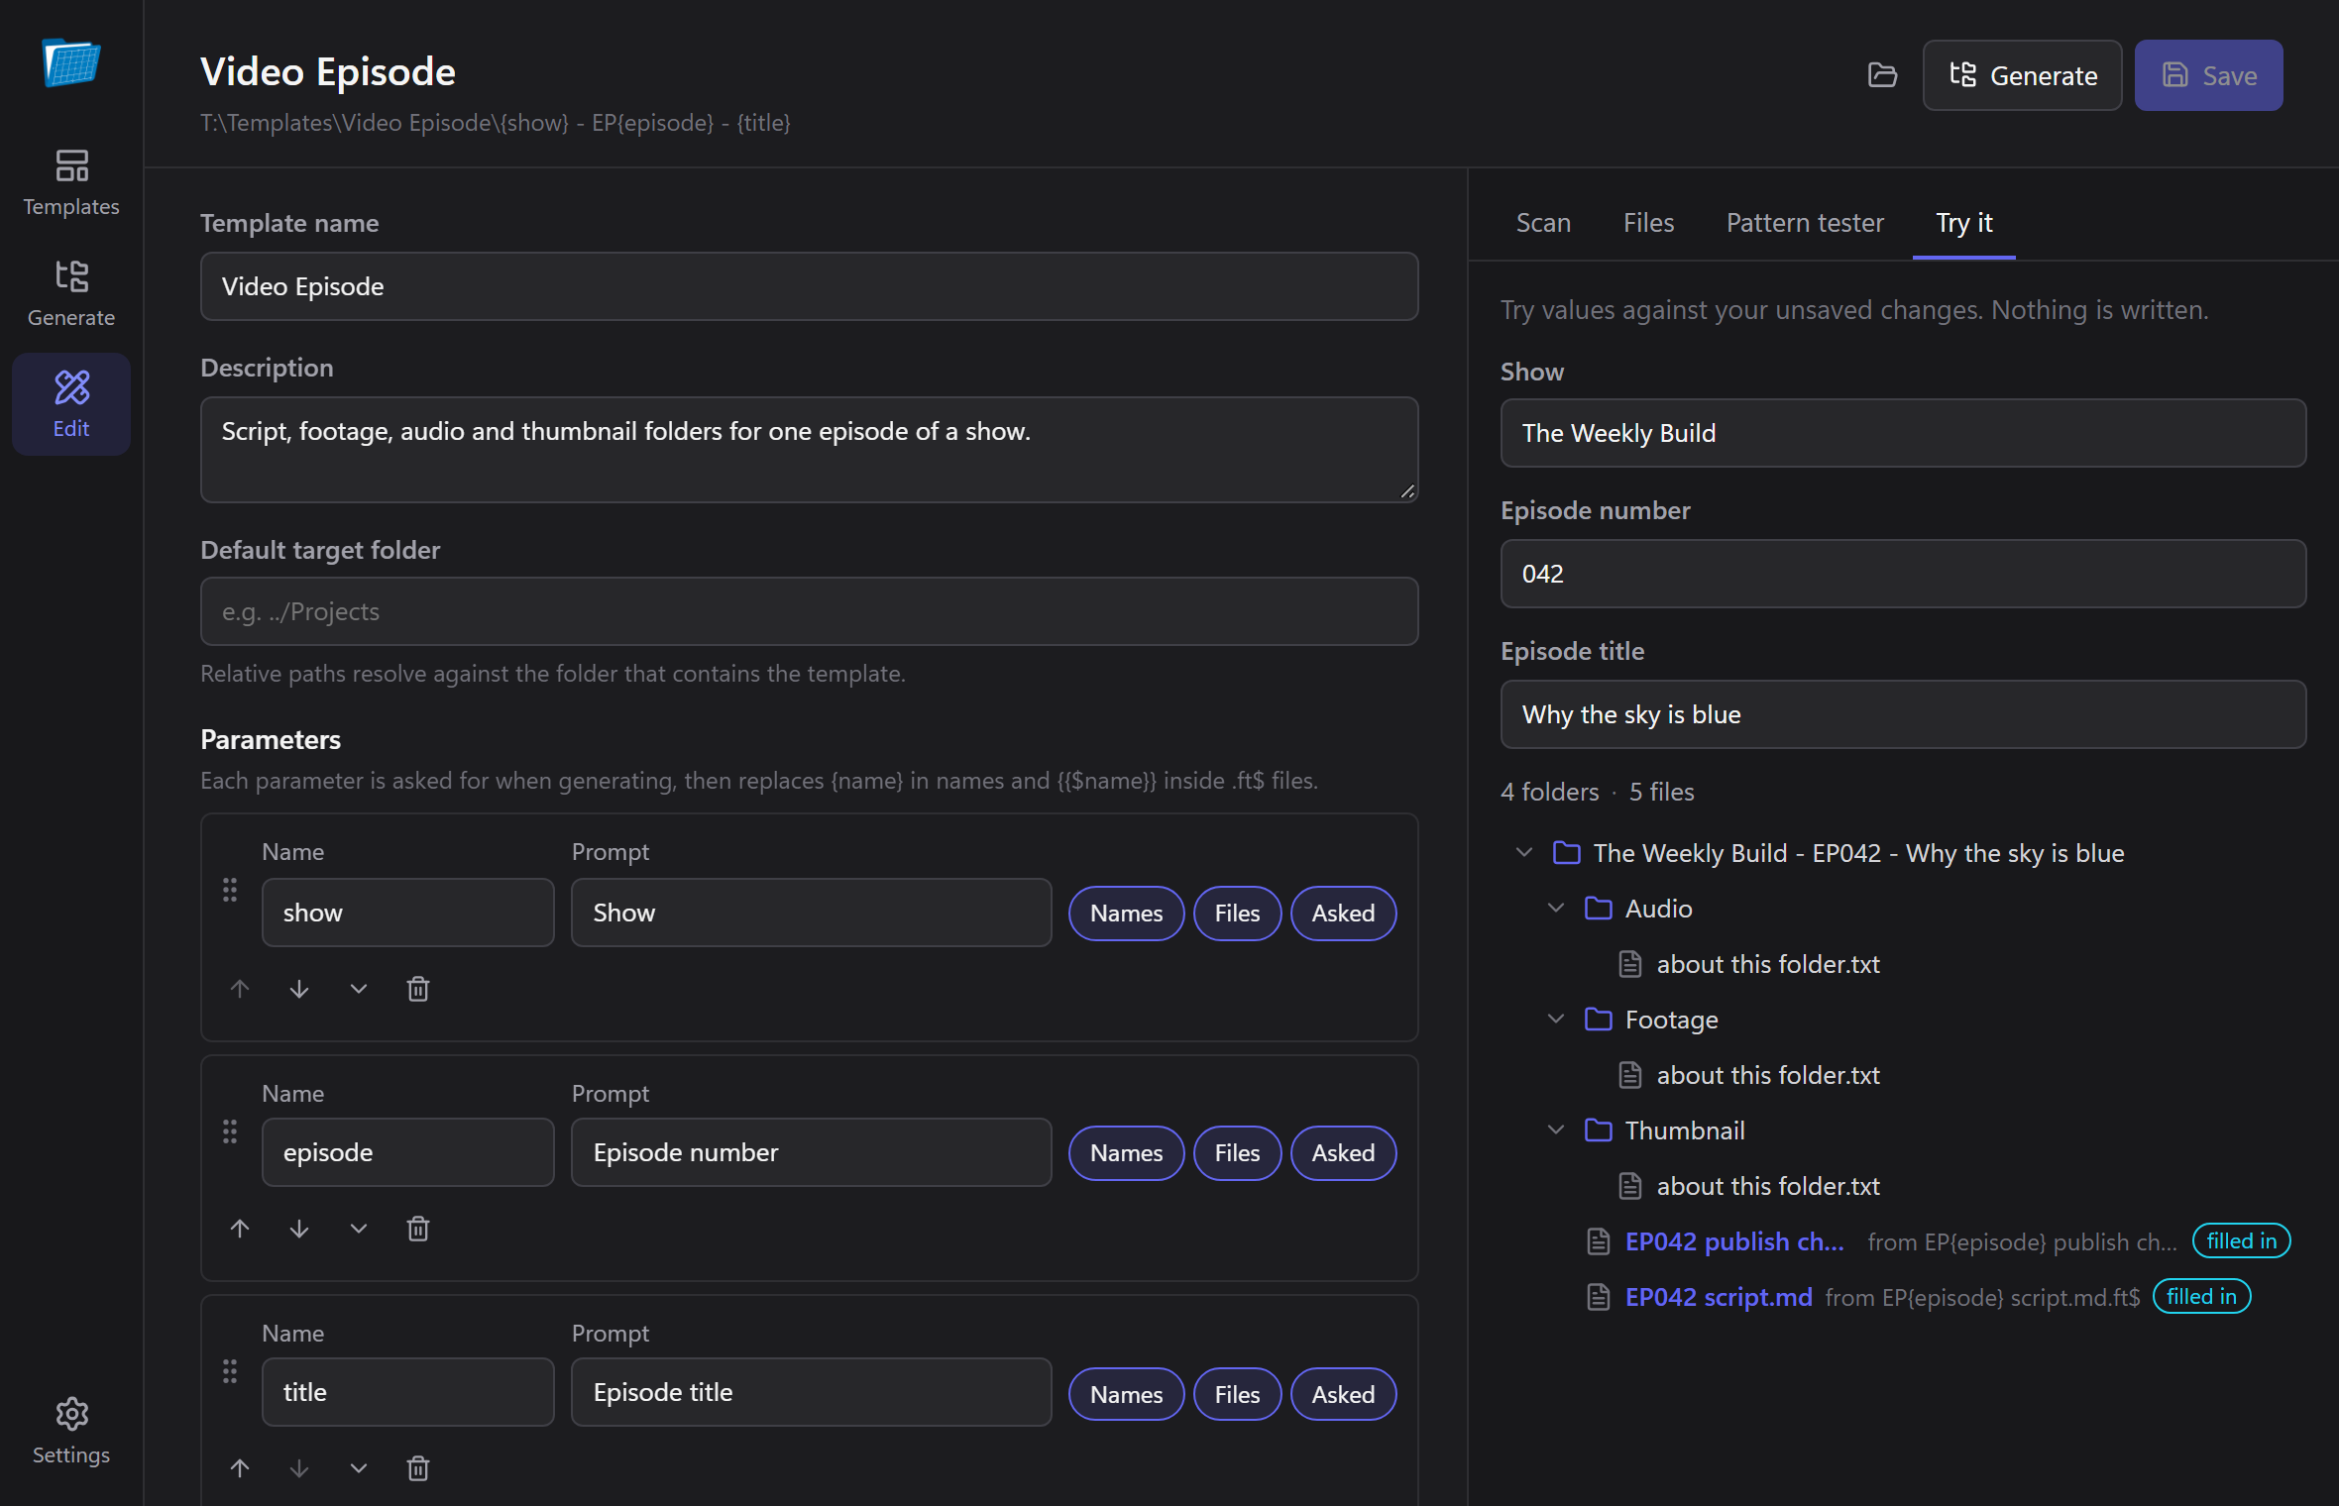Image resolution: width=2339 pixels, height=1506 pixels.
Task: Grab the drag handle of episode parameter
Action: (x=230, y=1131)
